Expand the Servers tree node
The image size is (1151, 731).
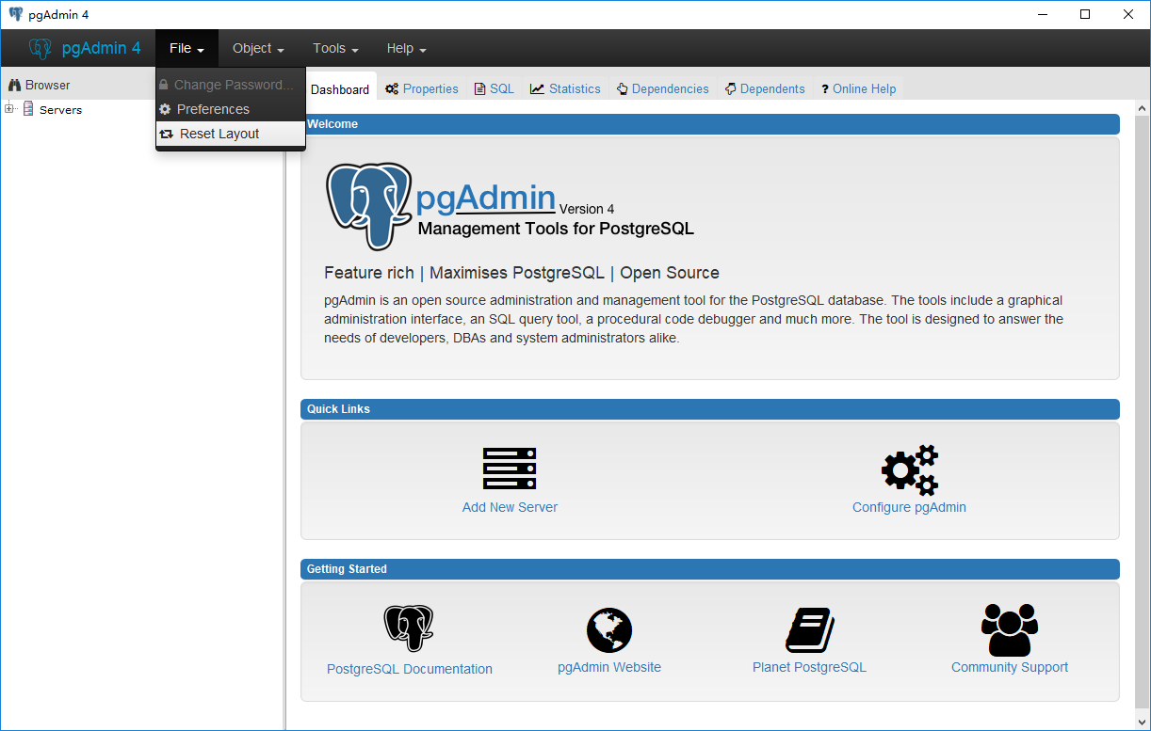click(9, 109)
